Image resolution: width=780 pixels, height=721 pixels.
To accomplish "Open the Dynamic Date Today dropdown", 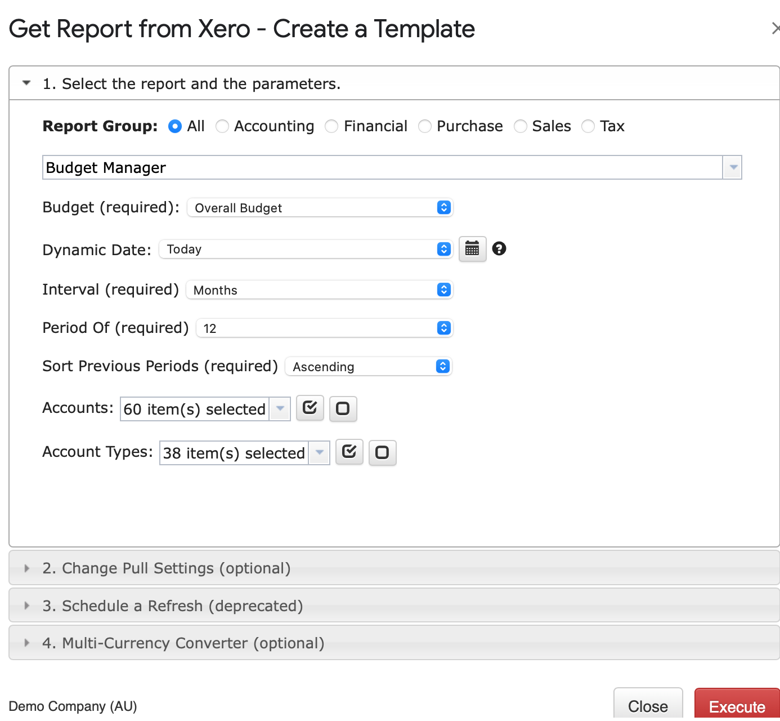I will [306, 249].
